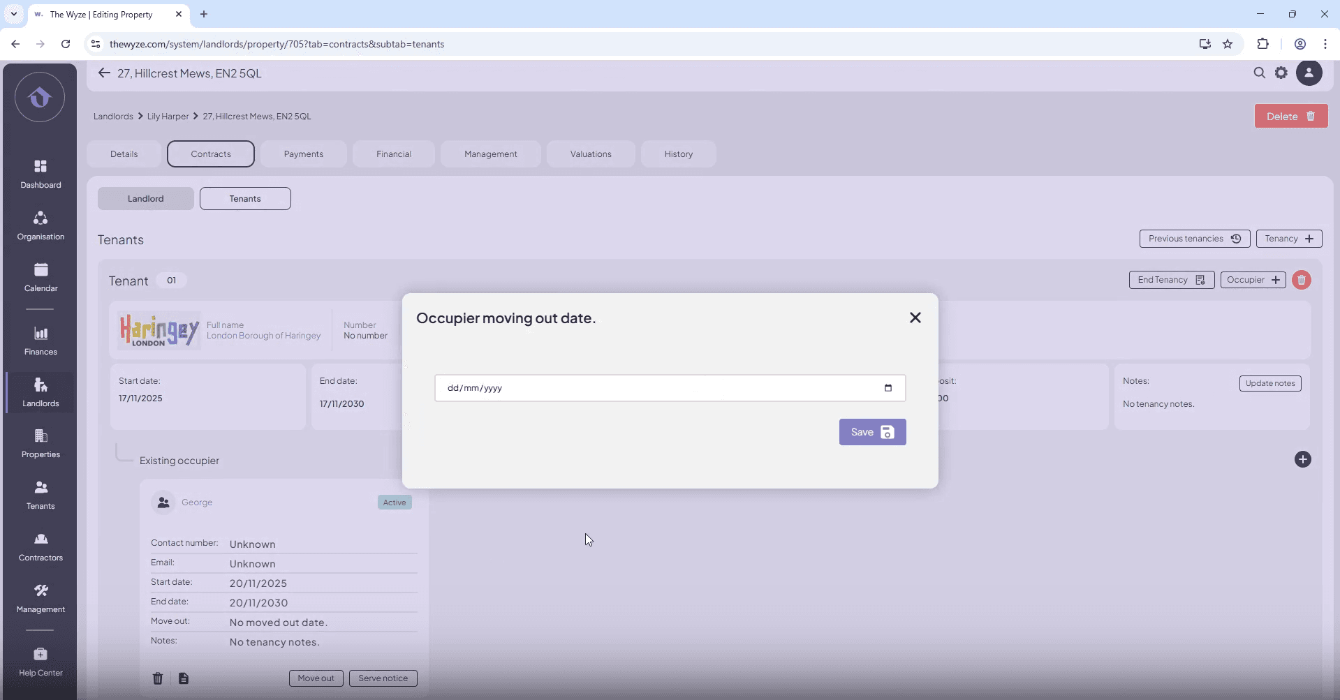Viewport: 1340px width, 700px height.
Task: Click Lily Harper breadcrumb link
Action: [168, 117]
